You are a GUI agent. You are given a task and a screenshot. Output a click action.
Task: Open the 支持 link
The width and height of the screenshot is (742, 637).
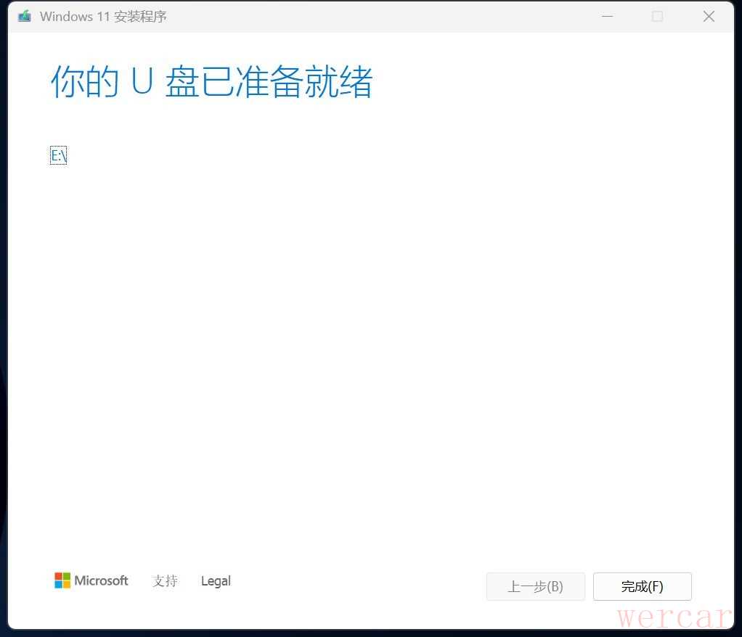click(165, 581)
